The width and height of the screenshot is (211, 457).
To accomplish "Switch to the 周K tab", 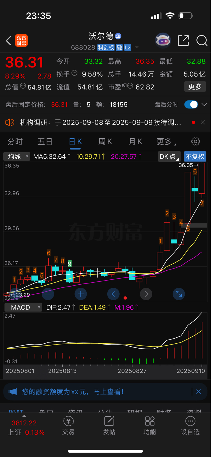I will (105, 142).
